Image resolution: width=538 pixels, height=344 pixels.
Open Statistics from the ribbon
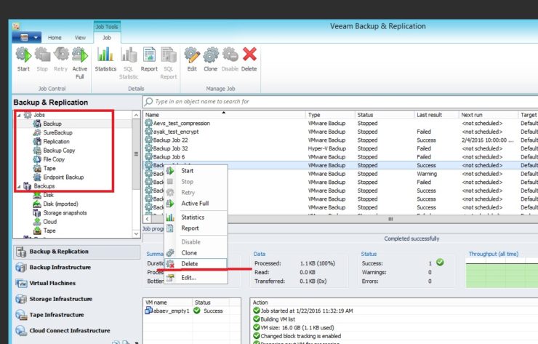105,60
